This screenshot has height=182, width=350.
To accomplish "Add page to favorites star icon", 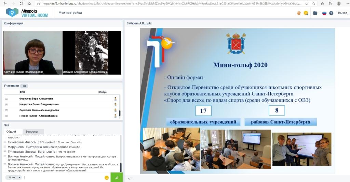I will (313, 3).
